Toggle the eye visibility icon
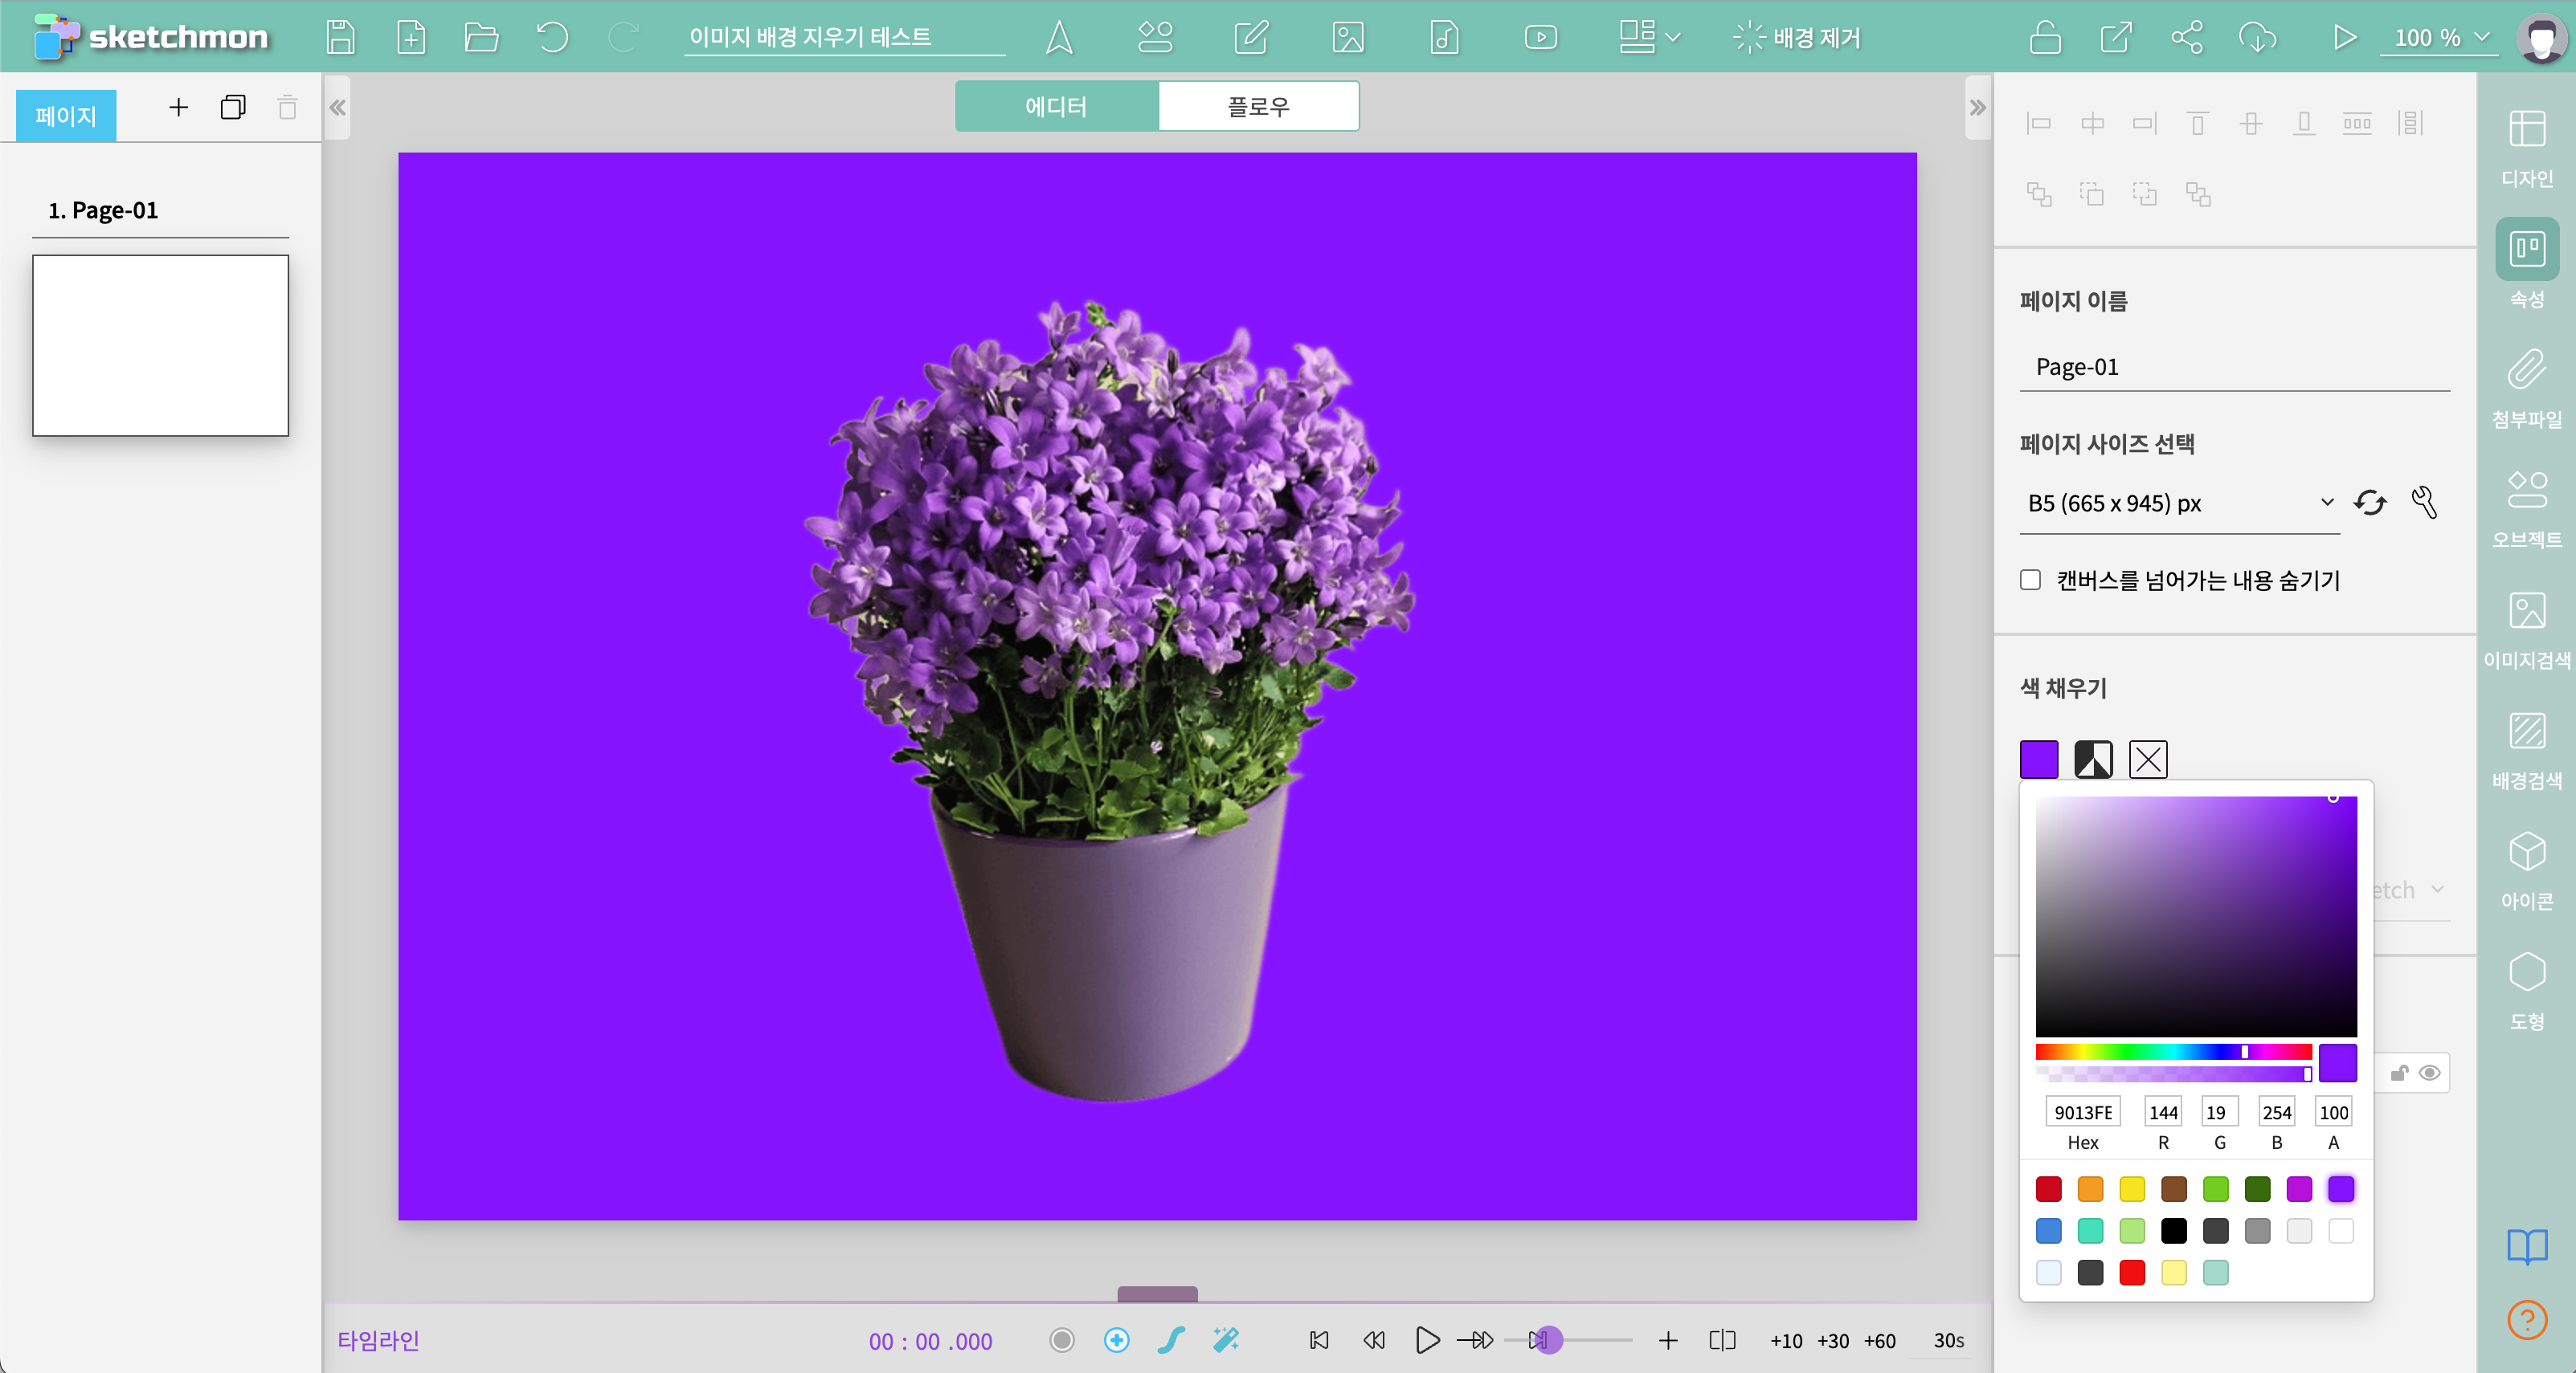 pos(2429,1072)
